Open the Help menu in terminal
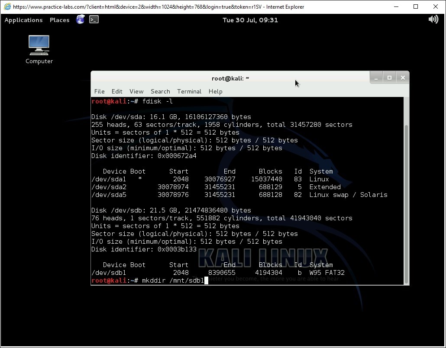The height and width of the screenshot is (348, 446). (215, 91)
